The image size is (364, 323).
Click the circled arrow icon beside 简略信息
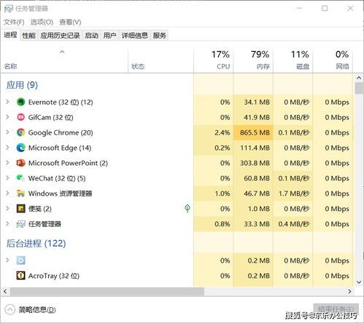coord(10,310)
